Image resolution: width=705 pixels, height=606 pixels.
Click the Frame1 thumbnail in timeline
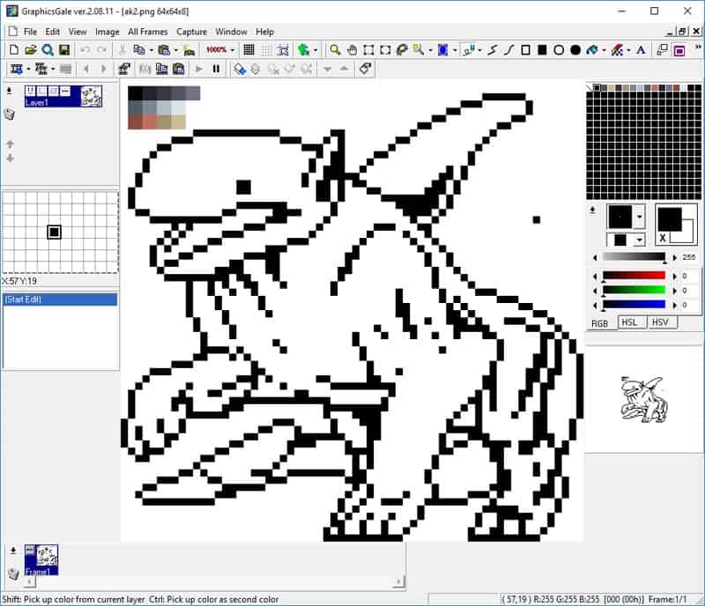[x=41, y=559]
